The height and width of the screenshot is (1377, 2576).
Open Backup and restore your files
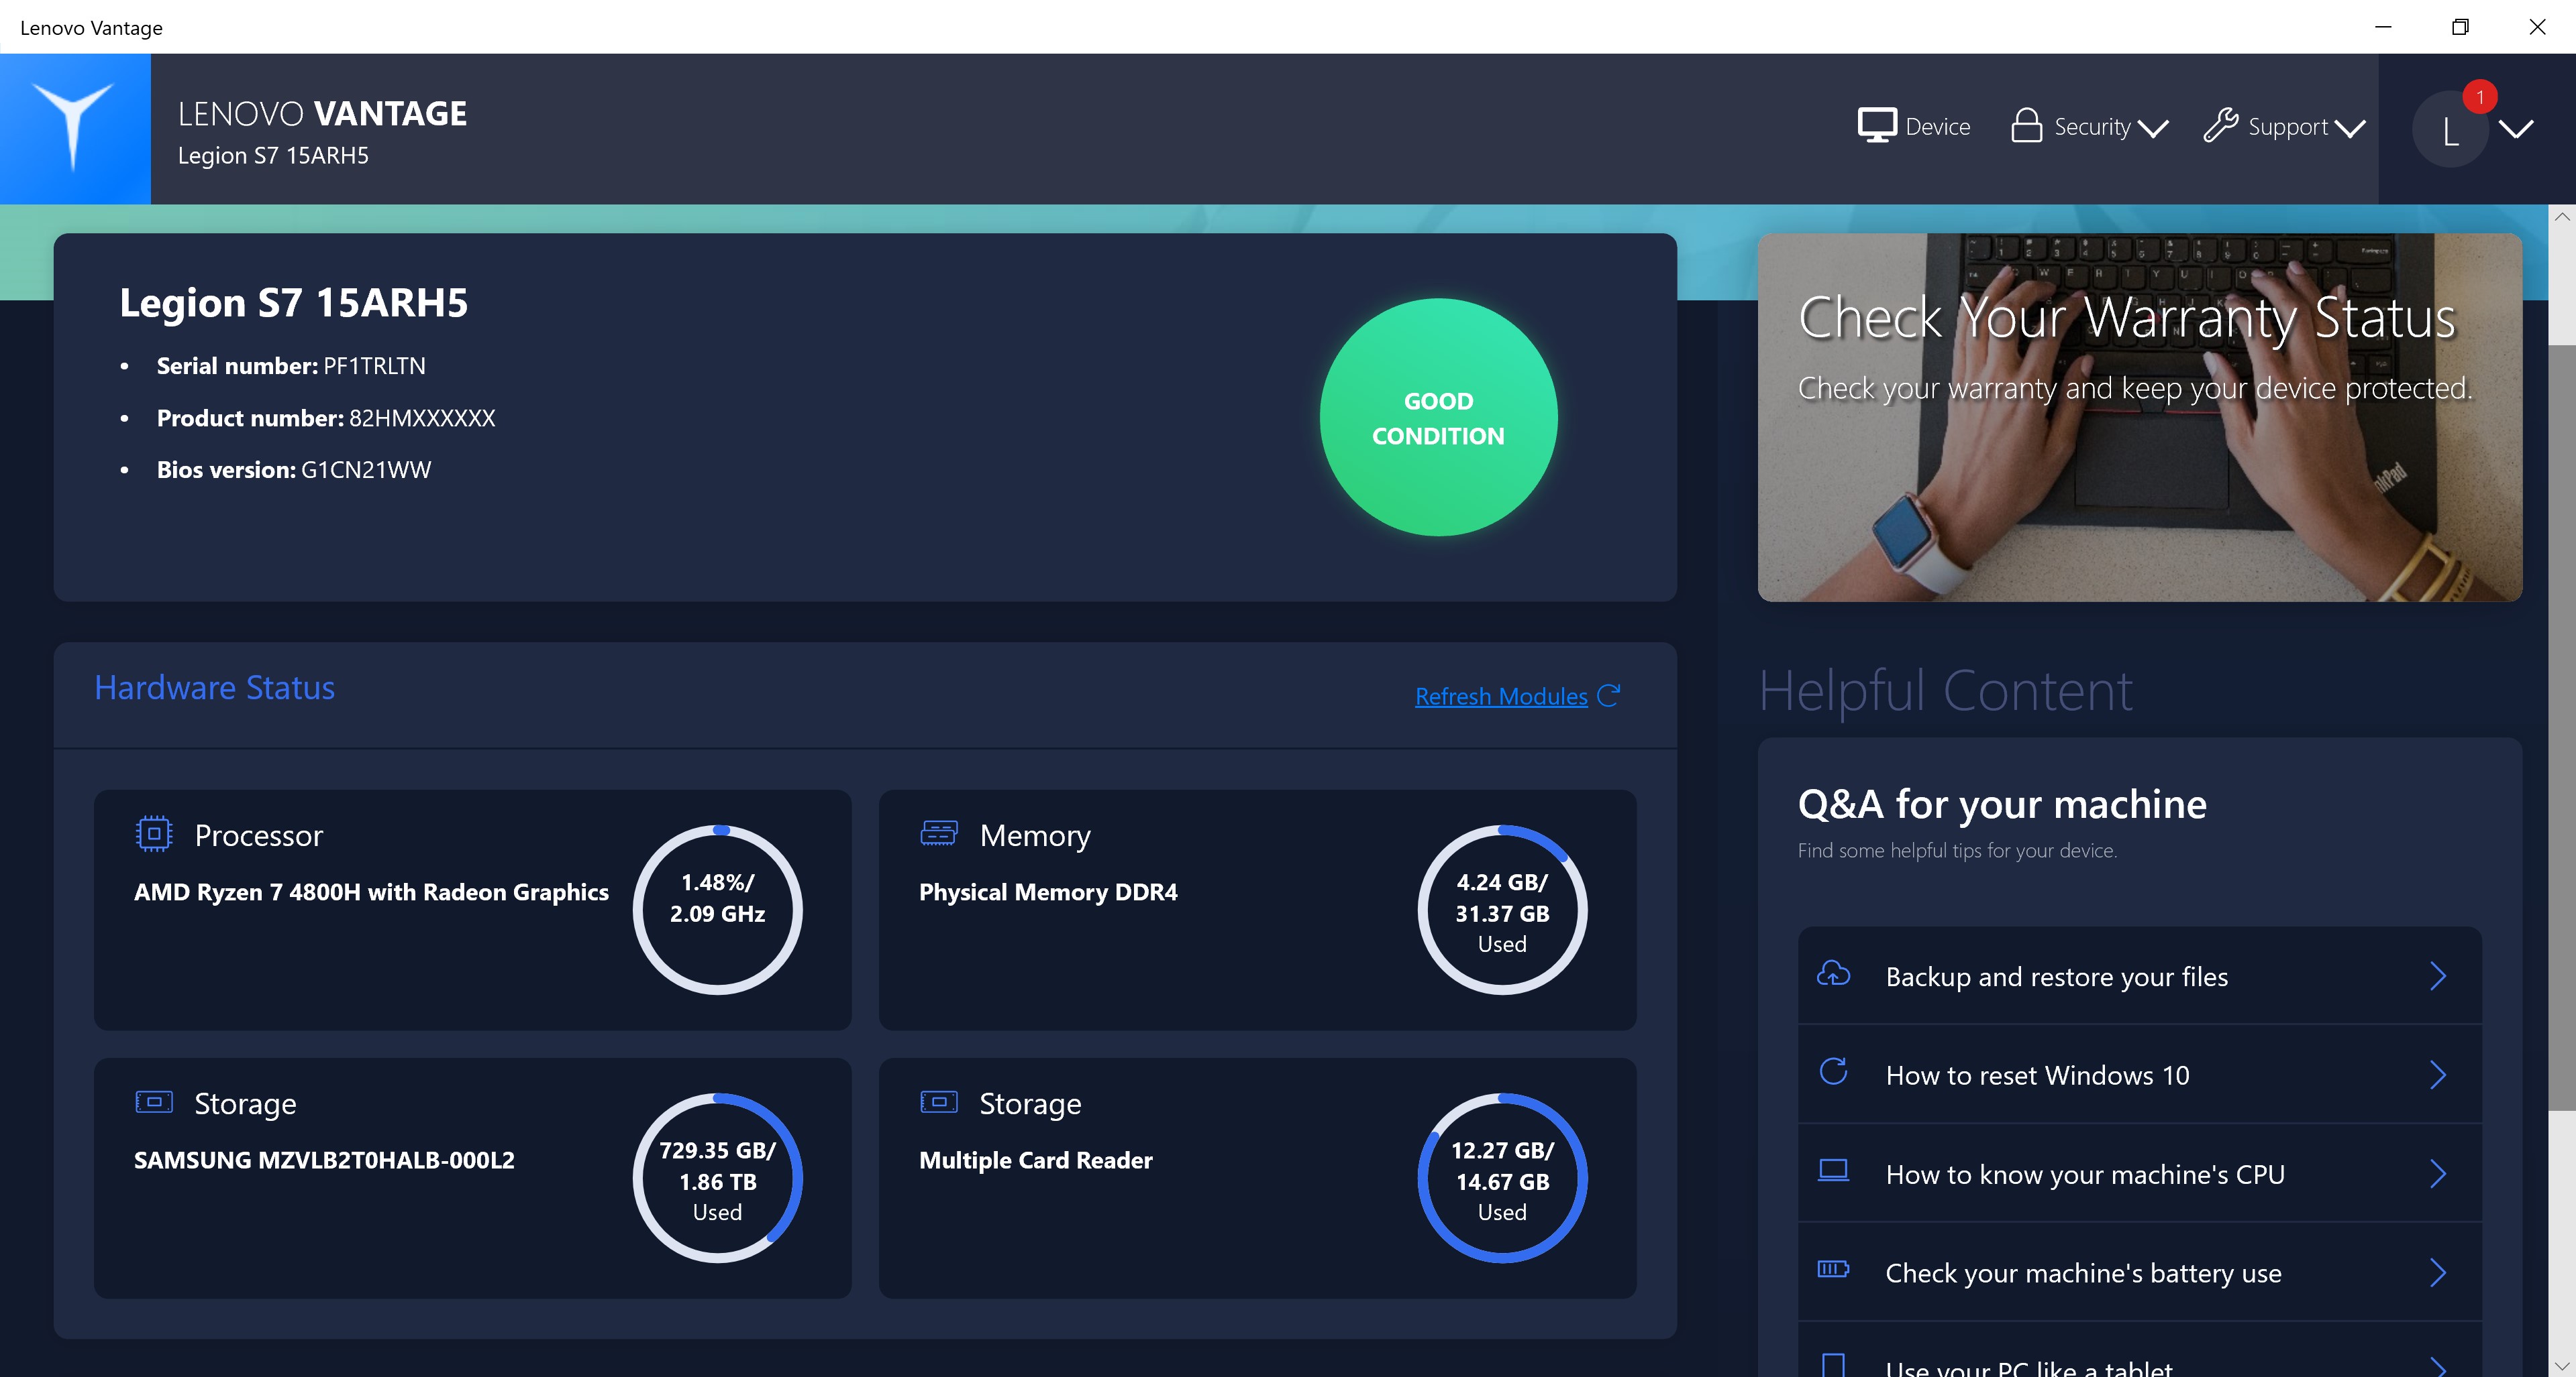[2139, 976]
